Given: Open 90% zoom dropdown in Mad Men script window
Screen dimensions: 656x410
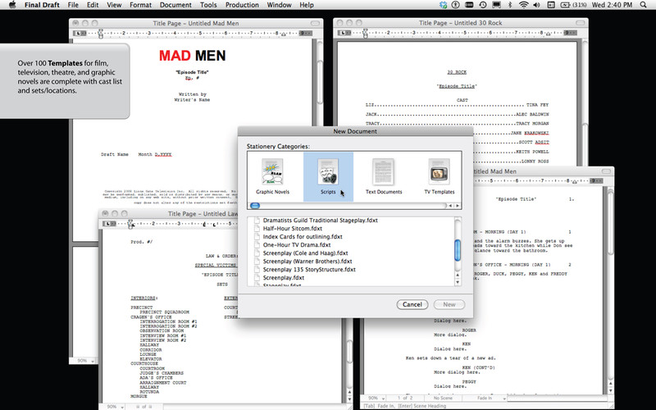Looking at the screenshot, I should (376, 399).
